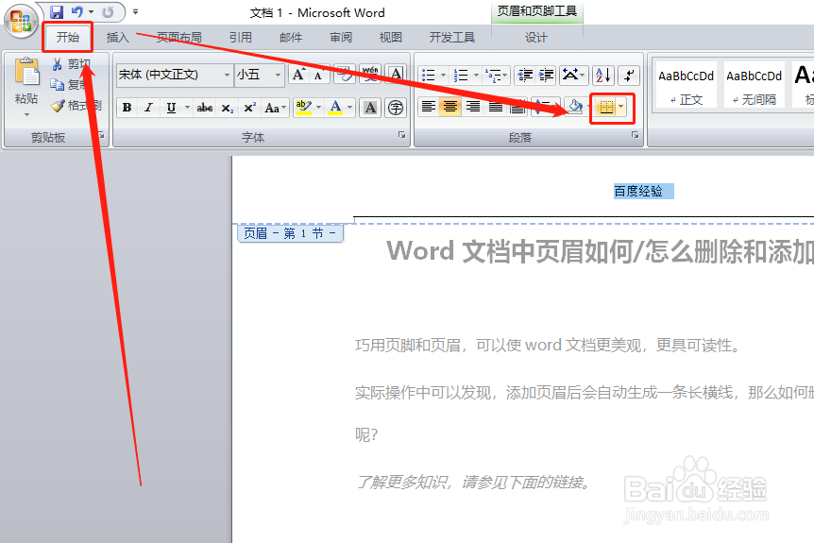Open the 剪贴板 pane launcher

click(x=102, y=135)
